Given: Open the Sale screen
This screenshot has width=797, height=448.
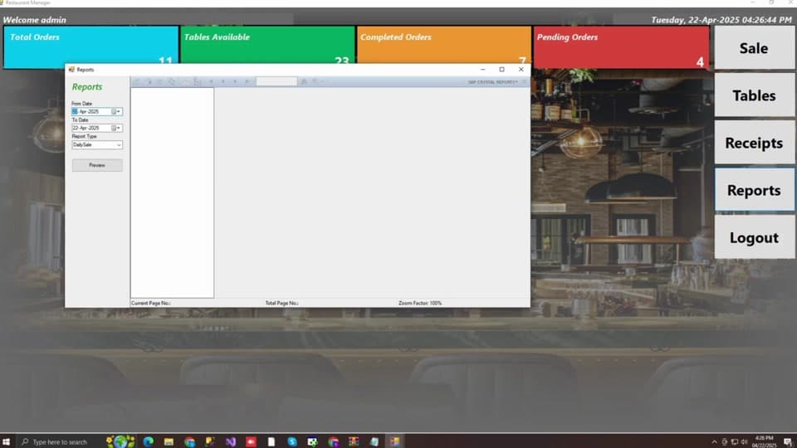Looking at the screenshot, I should (x=755, y=48).
